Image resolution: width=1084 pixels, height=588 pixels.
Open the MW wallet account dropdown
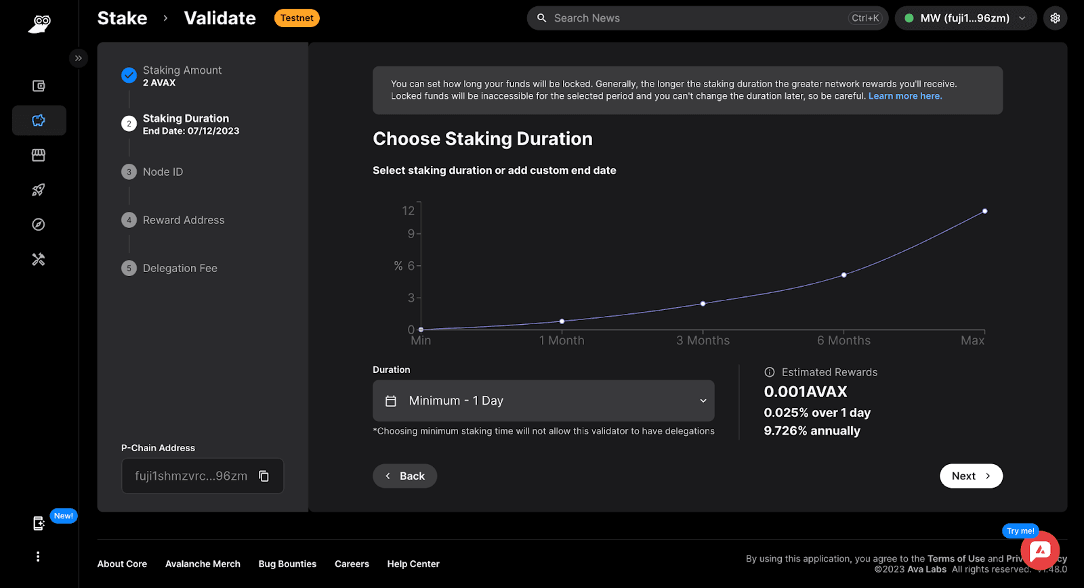[965, 18]
